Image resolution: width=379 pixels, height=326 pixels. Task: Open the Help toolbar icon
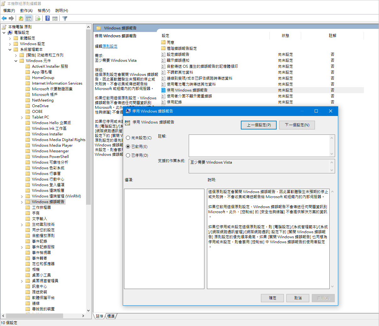click(47, 18)
